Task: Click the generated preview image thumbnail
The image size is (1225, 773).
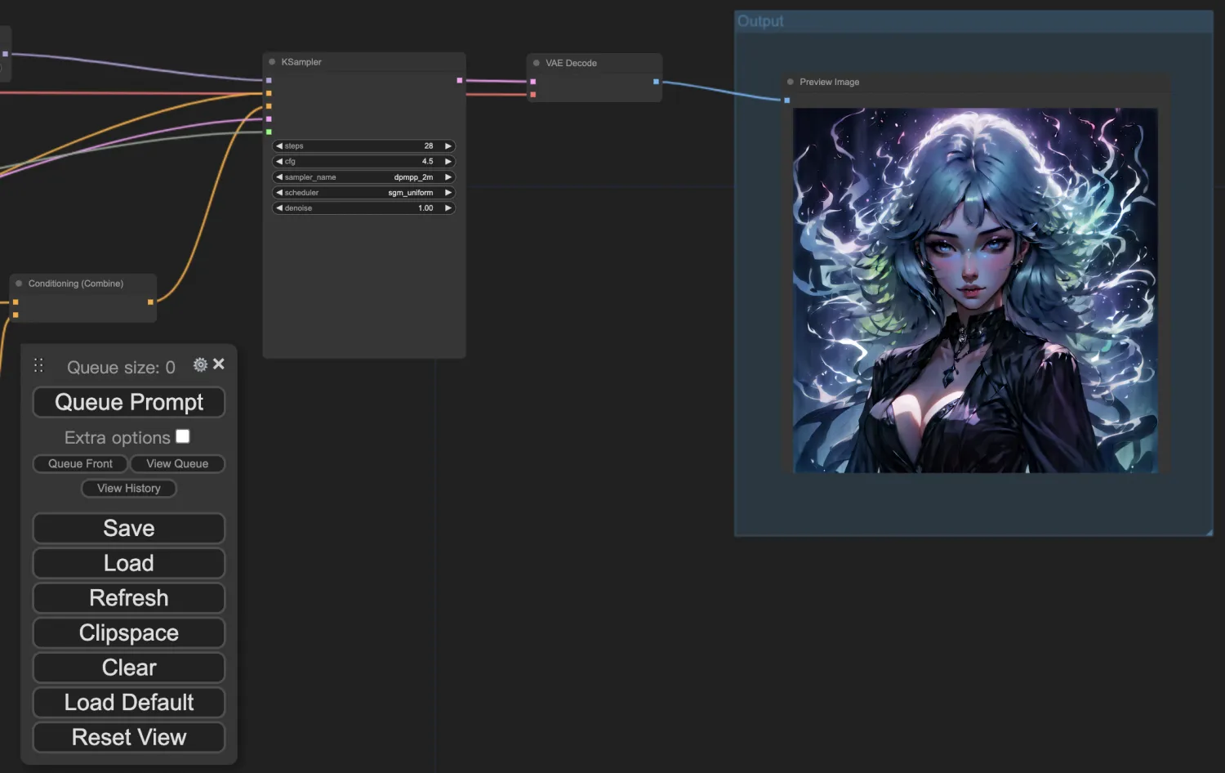Action: (x=975, y=290)
